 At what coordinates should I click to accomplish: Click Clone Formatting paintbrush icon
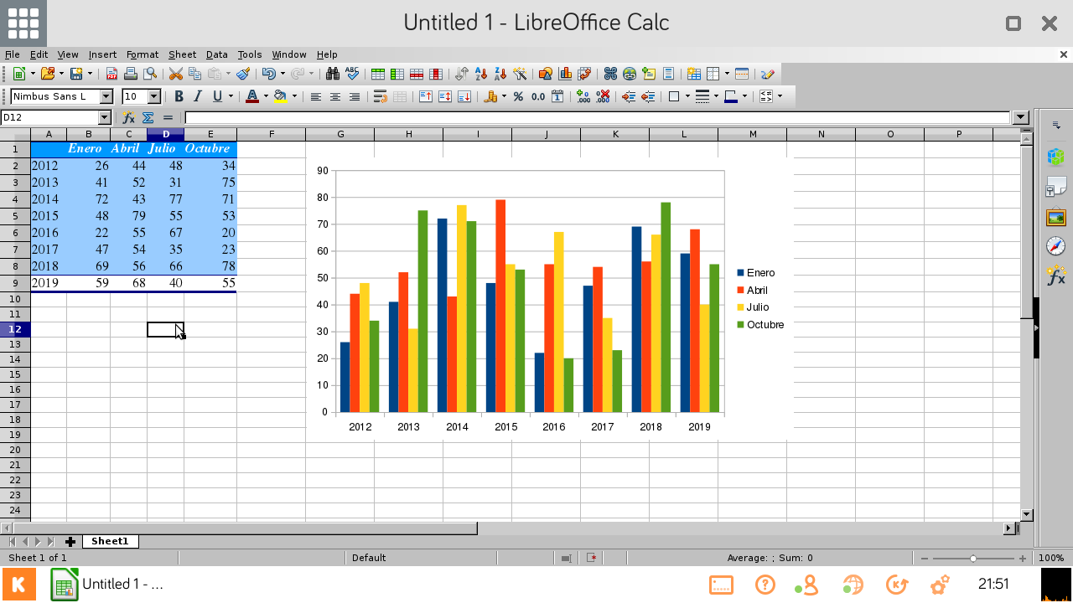(x=242, y=74)
